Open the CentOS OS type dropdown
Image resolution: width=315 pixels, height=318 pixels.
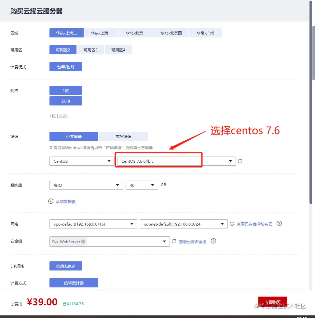pos(82,161)
